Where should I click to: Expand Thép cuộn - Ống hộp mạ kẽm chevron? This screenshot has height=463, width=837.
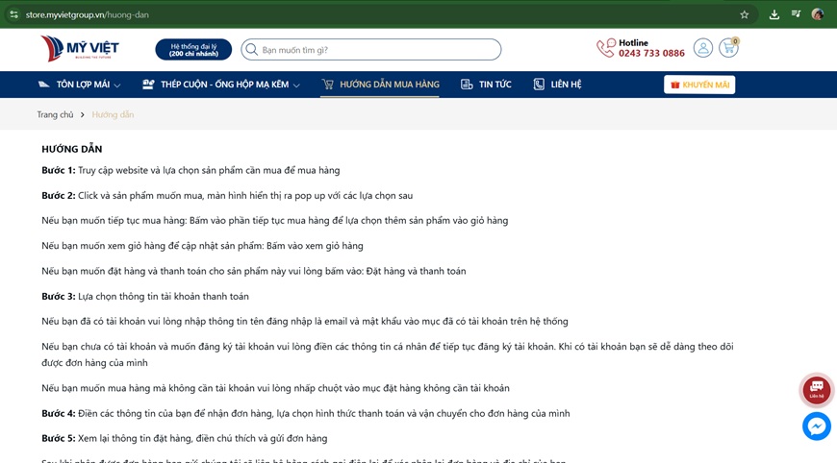point(296,85)
